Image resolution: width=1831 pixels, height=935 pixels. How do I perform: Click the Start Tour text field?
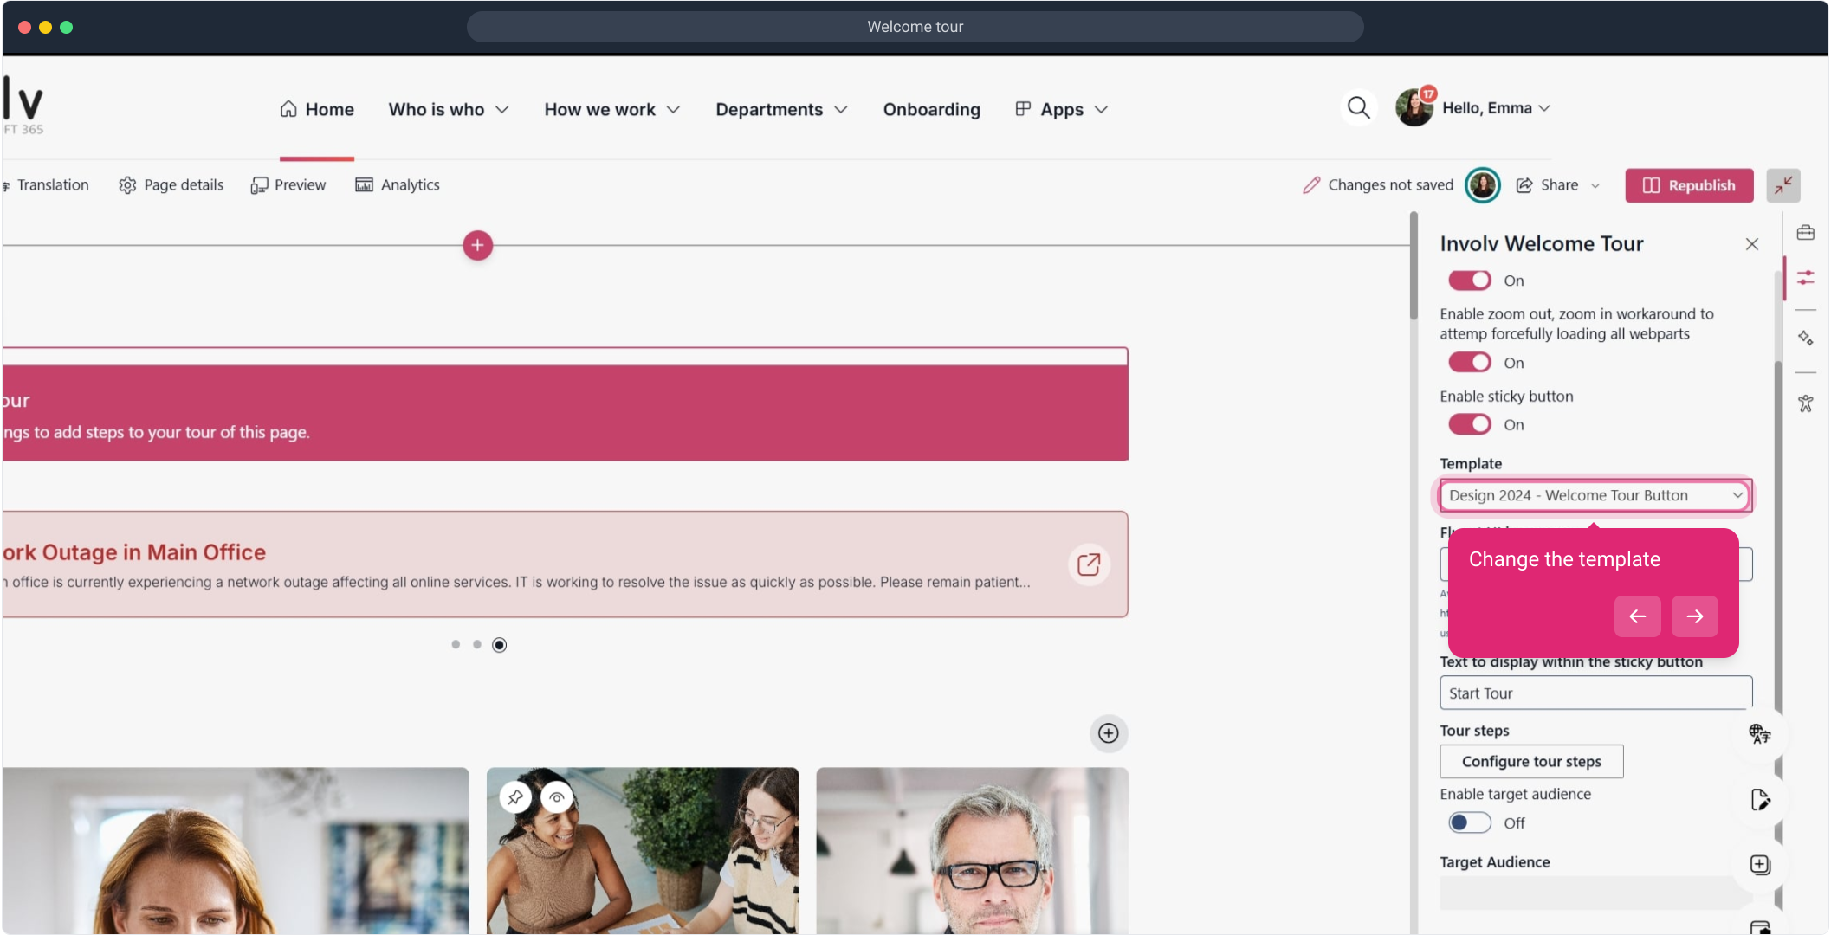point(1595,693)
